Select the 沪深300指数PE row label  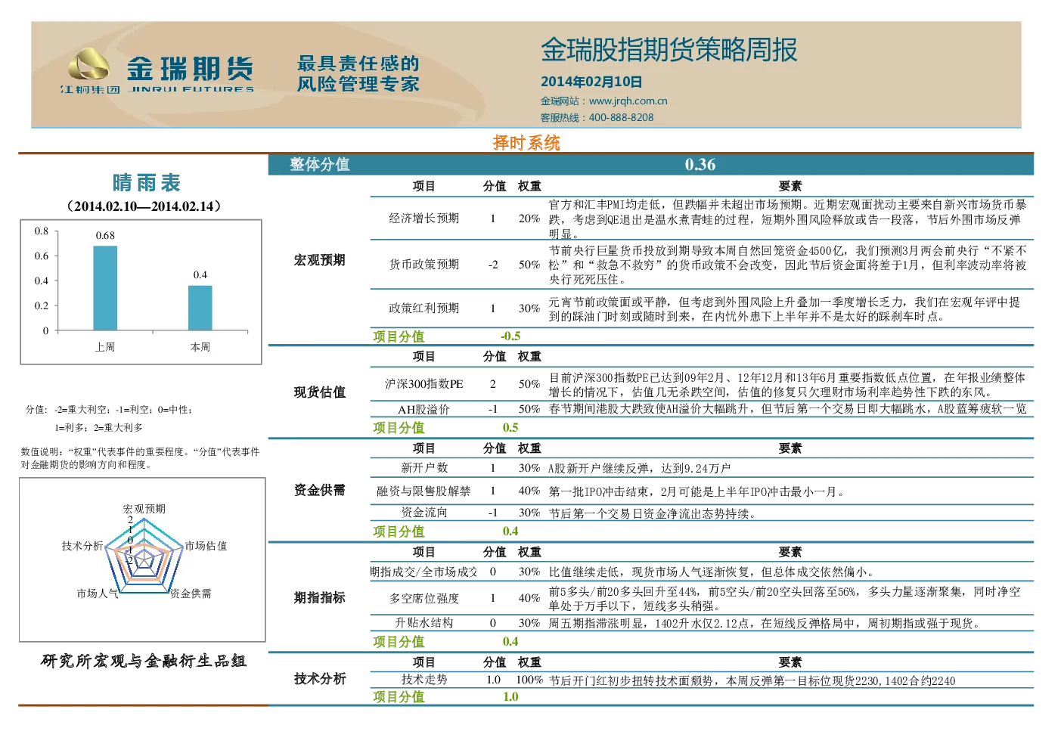pos(424,384)
